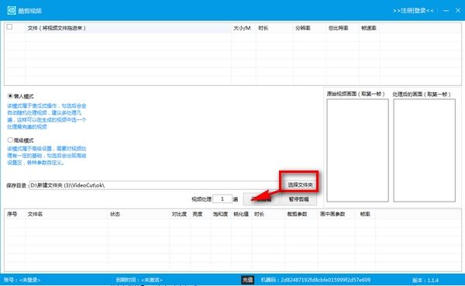Close the 酷剪视频 window

[458, 10]
